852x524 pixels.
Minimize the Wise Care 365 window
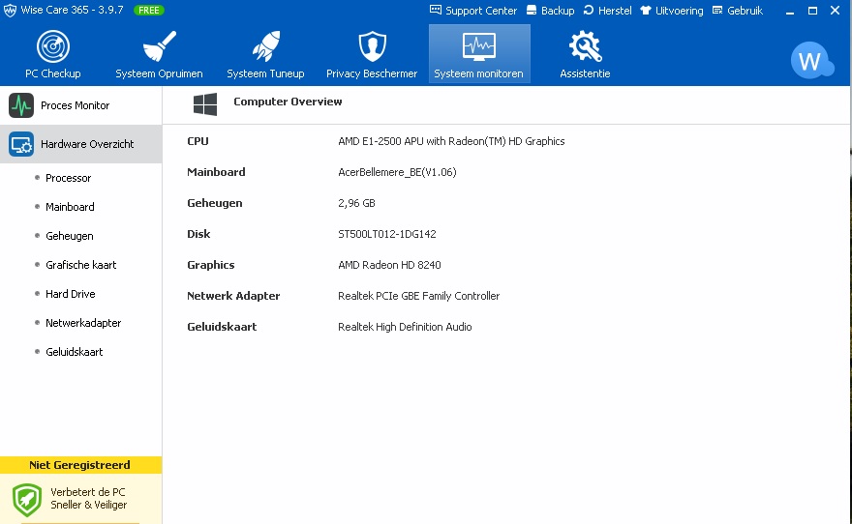tap(790, 11)
